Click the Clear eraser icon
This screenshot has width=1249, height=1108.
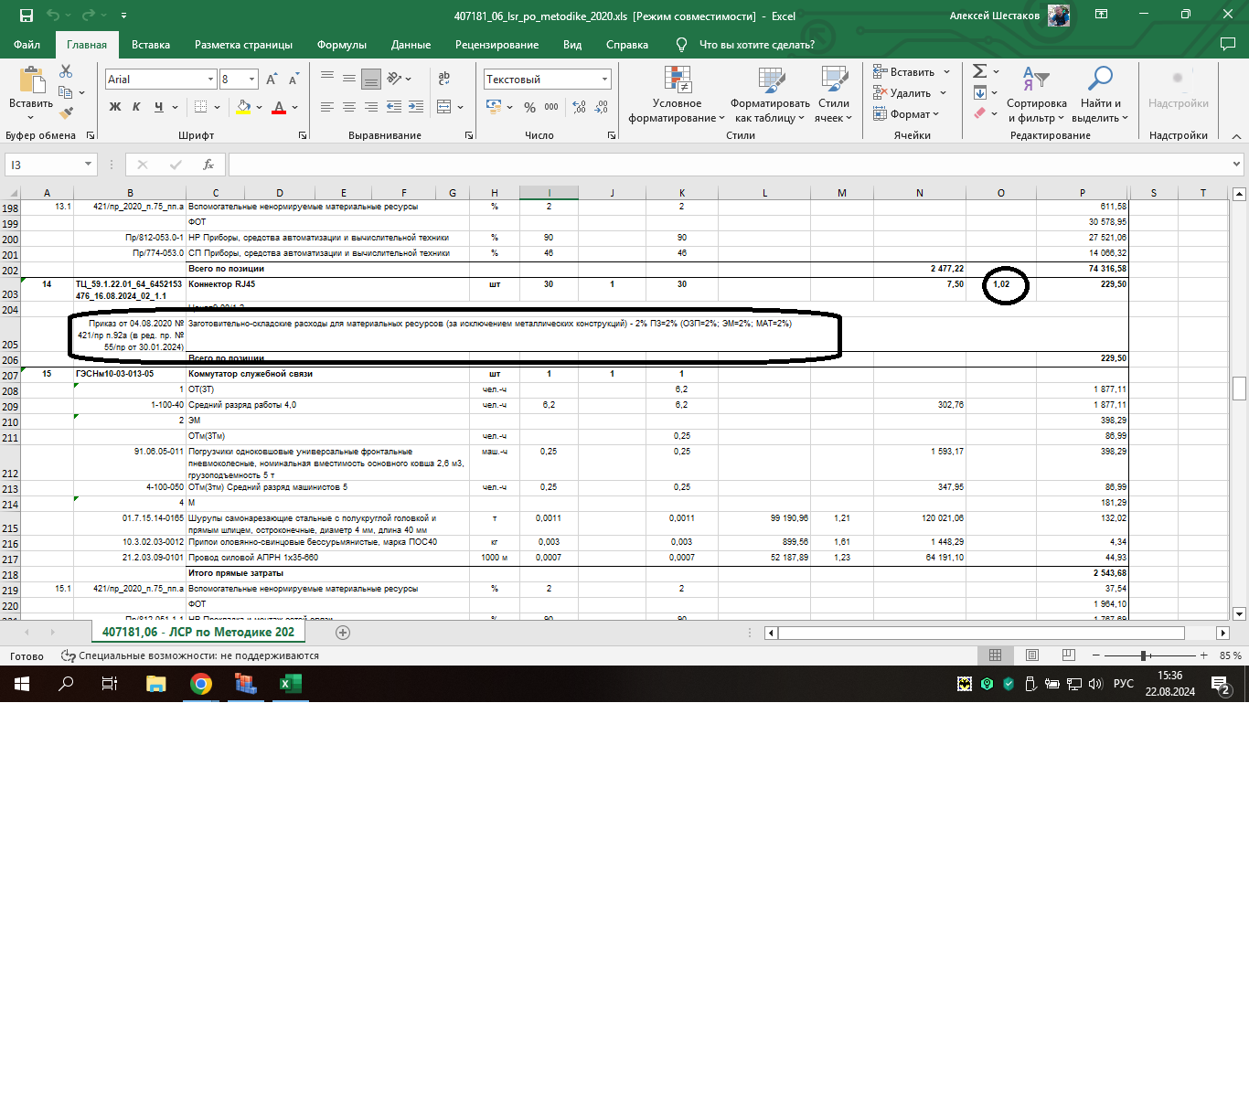click(x=979, y=113)
